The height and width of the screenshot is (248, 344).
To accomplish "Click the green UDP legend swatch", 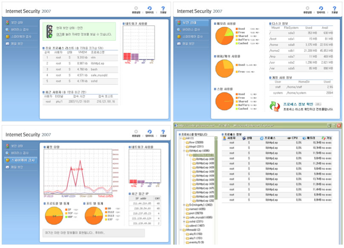I will pos(66,217).
